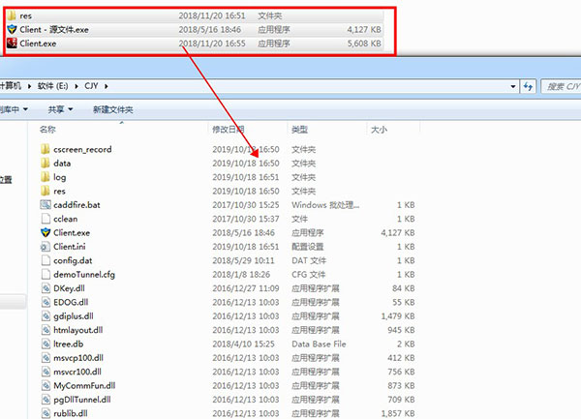Click the Client - 源文件.exe shield icon

click(x=12, y=29)
